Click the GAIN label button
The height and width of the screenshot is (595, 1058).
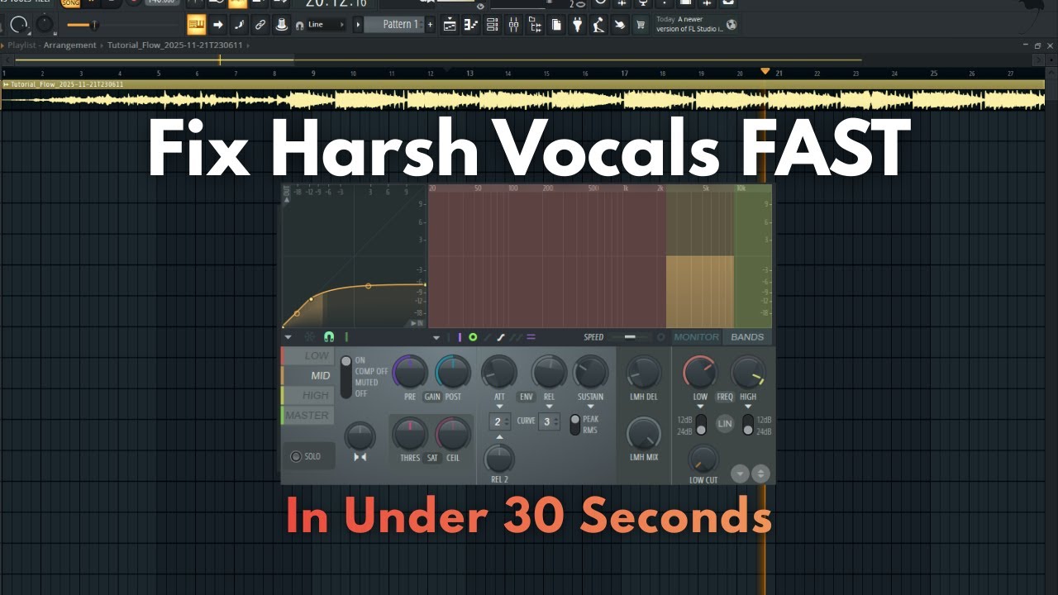432,397
